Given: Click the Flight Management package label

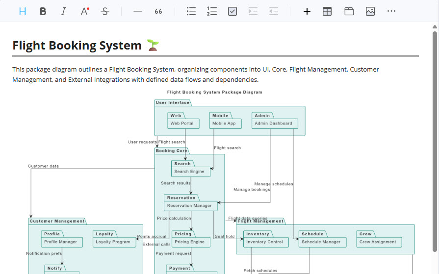Looking at the screenshot, I should pos(260,221).
